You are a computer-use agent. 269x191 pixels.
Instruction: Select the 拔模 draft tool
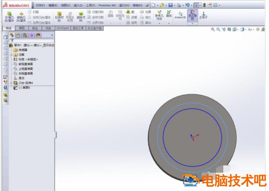(x=131, y=17)
